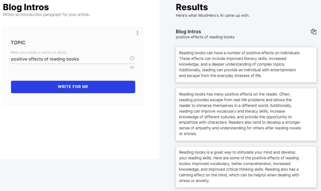This screenshot has height=191, width=321.
Task: Click the 167 character counter
Action: [x=132, y=68]
